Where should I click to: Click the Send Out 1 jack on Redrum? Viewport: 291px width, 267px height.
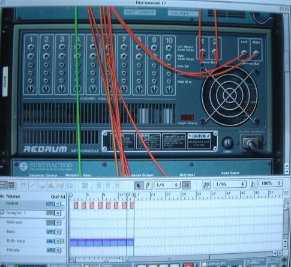202,52
